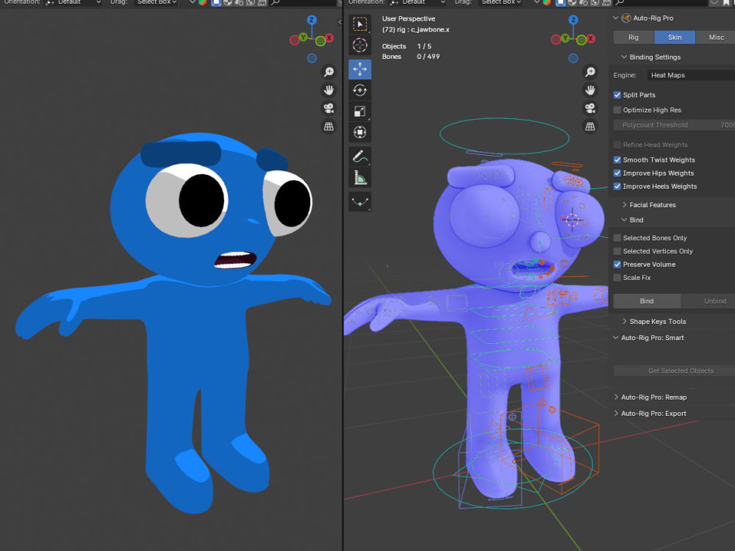Image resolution: width=735 pixels, height=551 pixels.
Task: Expand the Facial Features section
Action: click(624, 205)
